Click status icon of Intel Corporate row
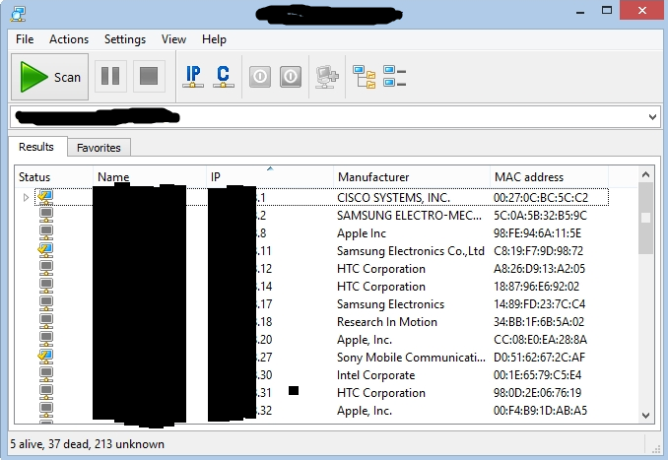 [x=46, y=375]
